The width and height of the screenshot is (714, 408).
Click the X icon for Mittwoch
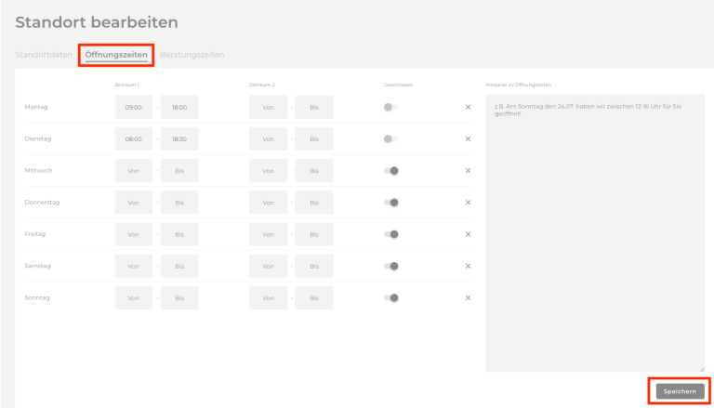tap(468, 170)
